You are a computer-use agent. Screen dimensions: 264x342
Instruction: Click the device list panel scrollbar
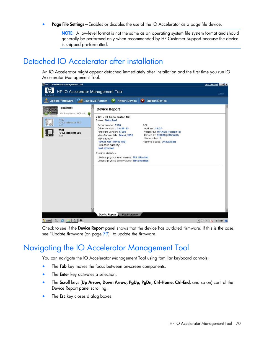coord(92,158)
